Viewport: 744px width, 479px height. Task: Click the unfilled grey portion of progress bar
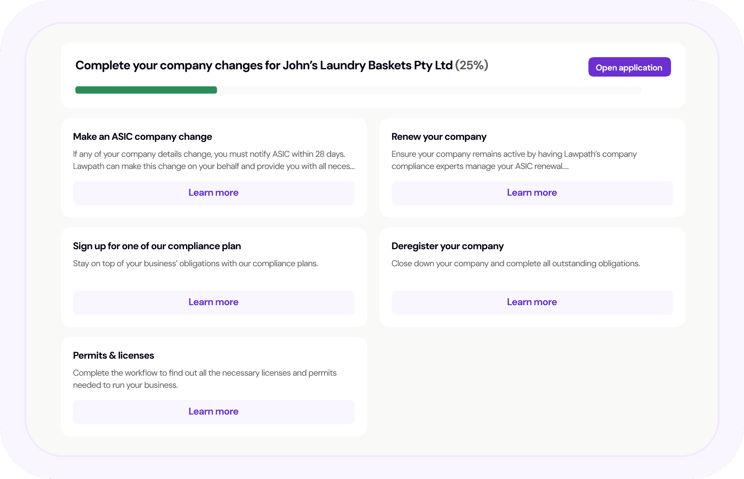pos(429,90)
